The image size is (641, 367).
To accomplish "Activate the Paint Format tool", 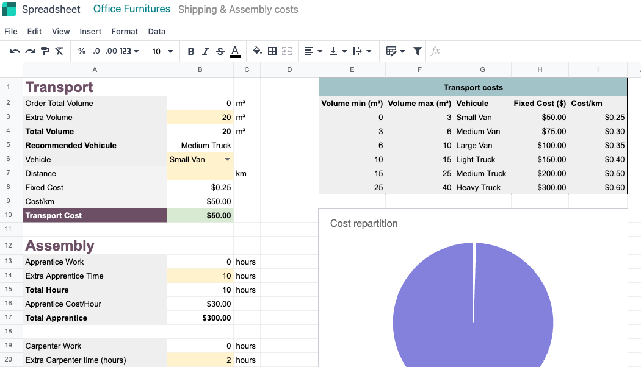I will (45, 51).
